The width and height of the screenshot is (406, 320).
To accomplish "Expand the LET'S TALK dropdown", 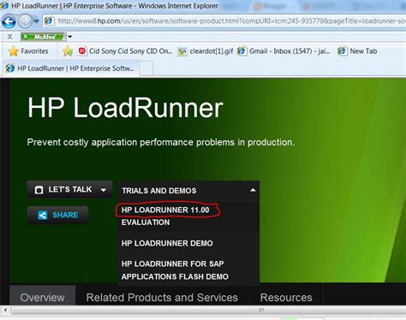I will click(70, 190).
